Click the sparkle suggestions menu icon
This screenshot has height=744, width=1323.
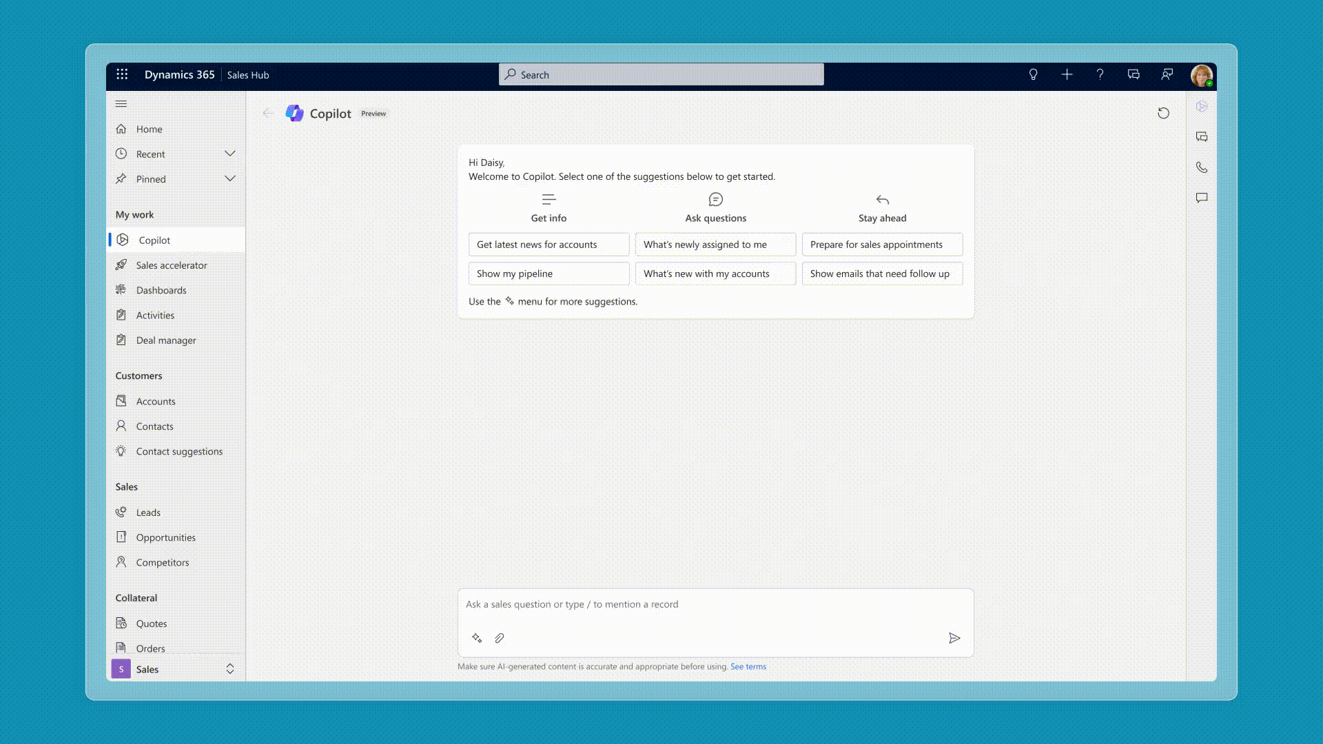[477, 638]
